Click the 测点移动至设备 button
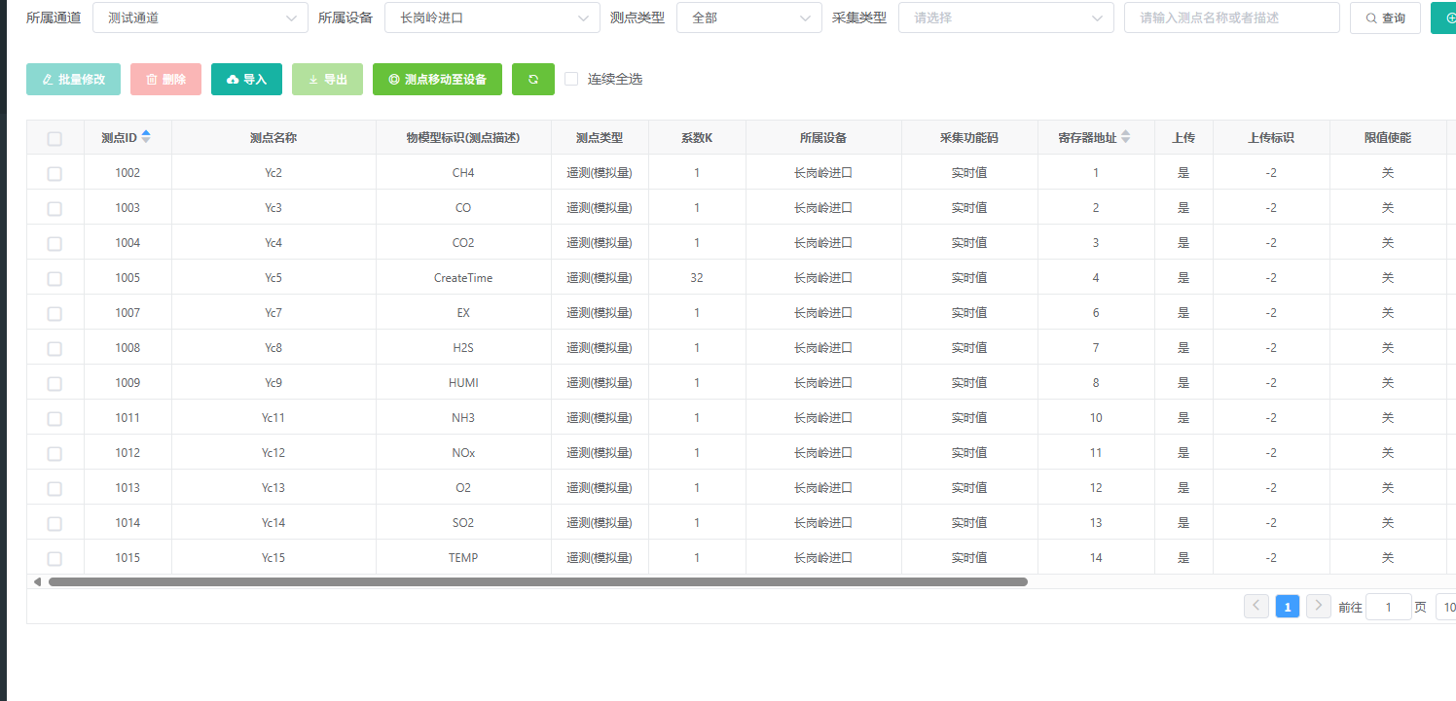 tap(437, 80)
